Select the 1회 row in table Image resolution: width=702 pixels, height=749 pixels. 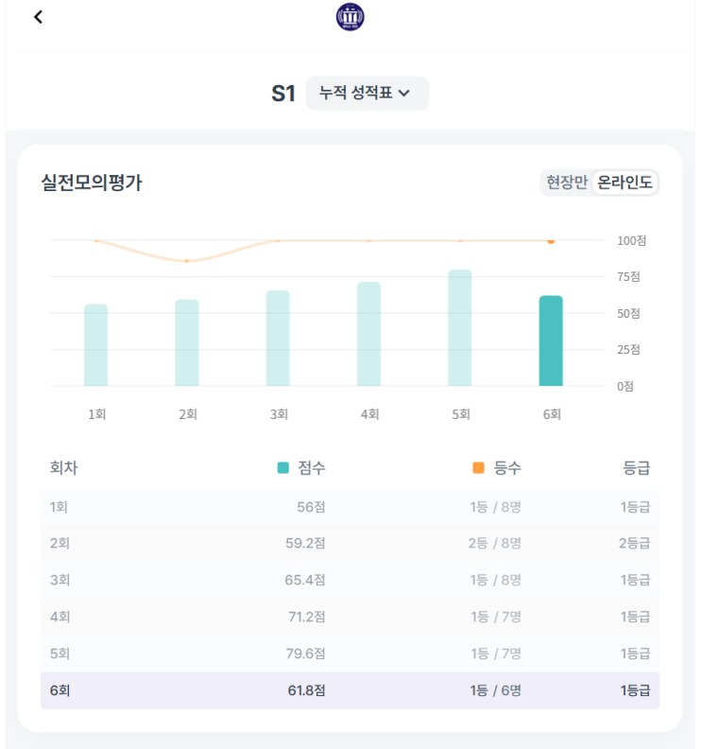[x=350, y=507]
